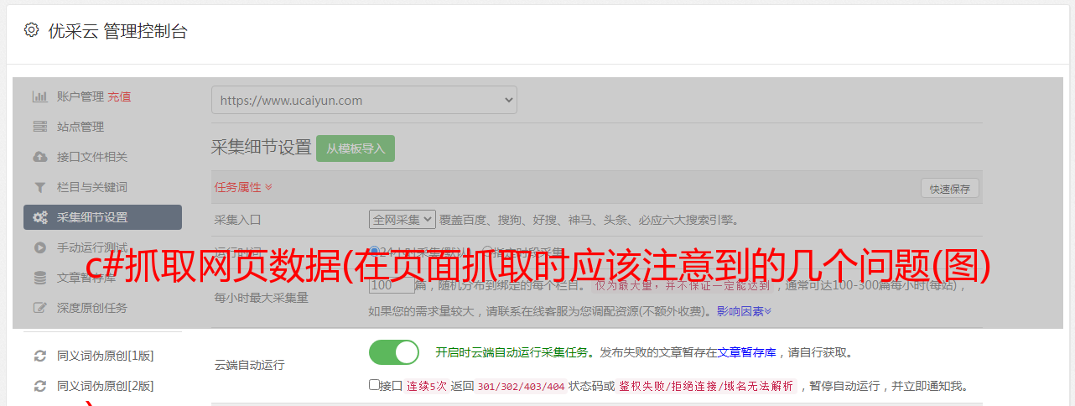This screenshot has width=1075, height=406.
Task: Click the 采集入口 label
Action: (x=238, y=220)
